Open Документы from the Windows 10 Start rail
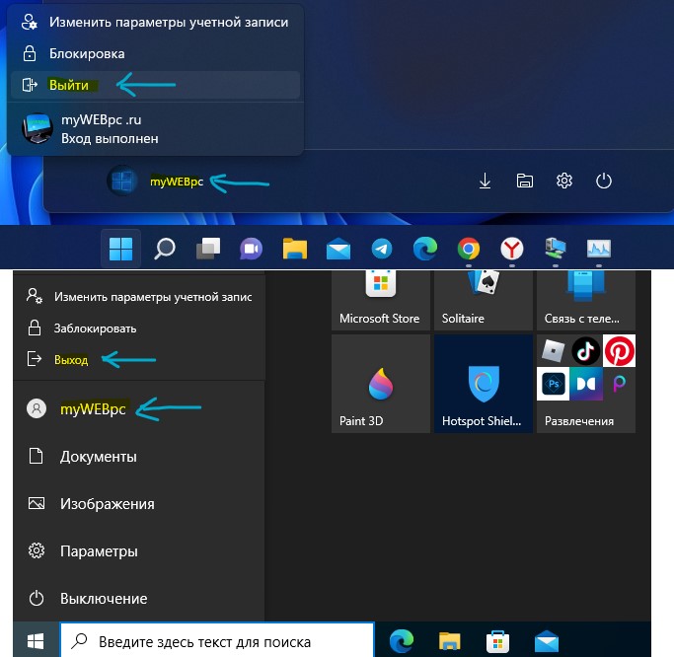The image size is (674, 657). tap(139, 457)
